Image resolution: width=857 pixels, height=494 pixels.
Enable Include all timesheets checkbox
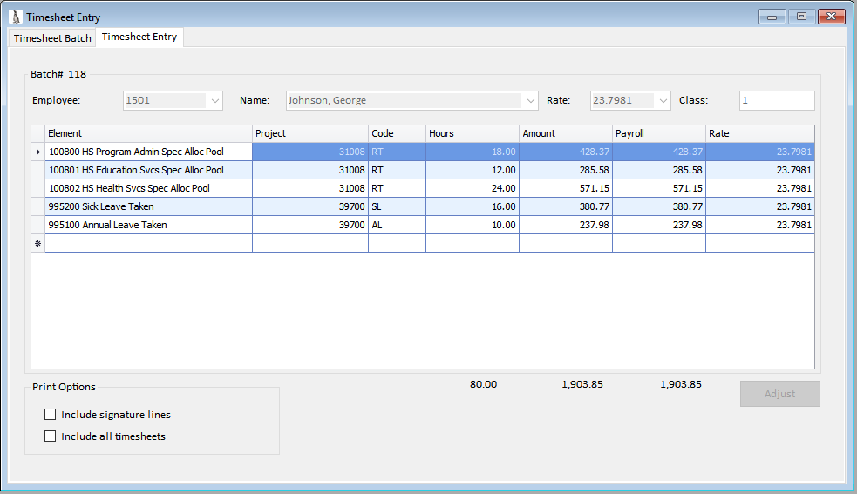(x=51, y=436)
